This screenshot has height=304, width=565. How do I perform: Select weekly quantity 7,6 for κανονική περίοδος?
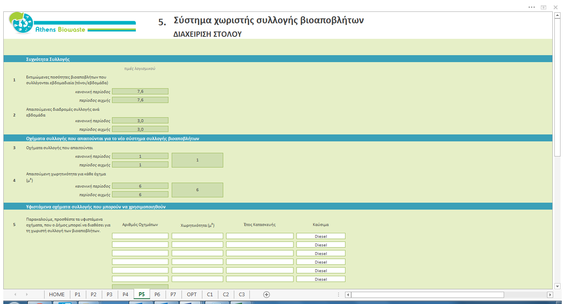pyautogui.click(x=140, y=92)
